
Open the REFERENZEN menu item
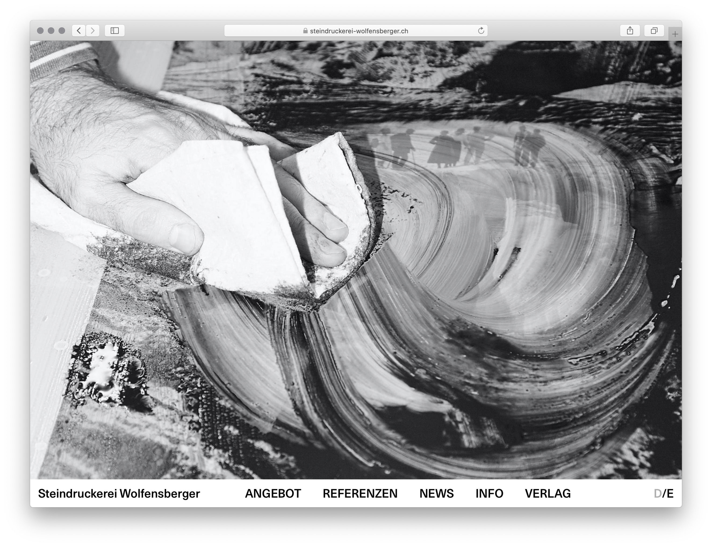[x=360, y=494]
